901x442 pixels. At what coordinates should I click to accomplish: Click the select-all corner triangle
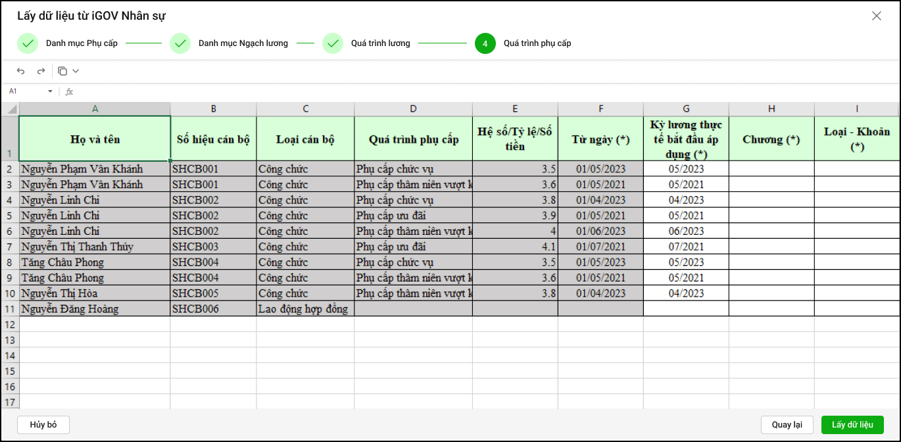pyautogui.click(x=10, y=109)
